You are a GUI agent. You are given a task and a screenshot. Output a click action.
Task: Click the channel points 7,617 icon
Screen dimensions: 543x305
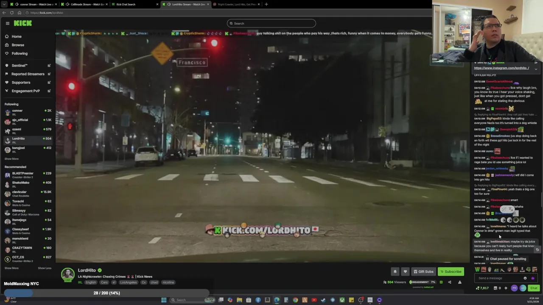point(482,288)
